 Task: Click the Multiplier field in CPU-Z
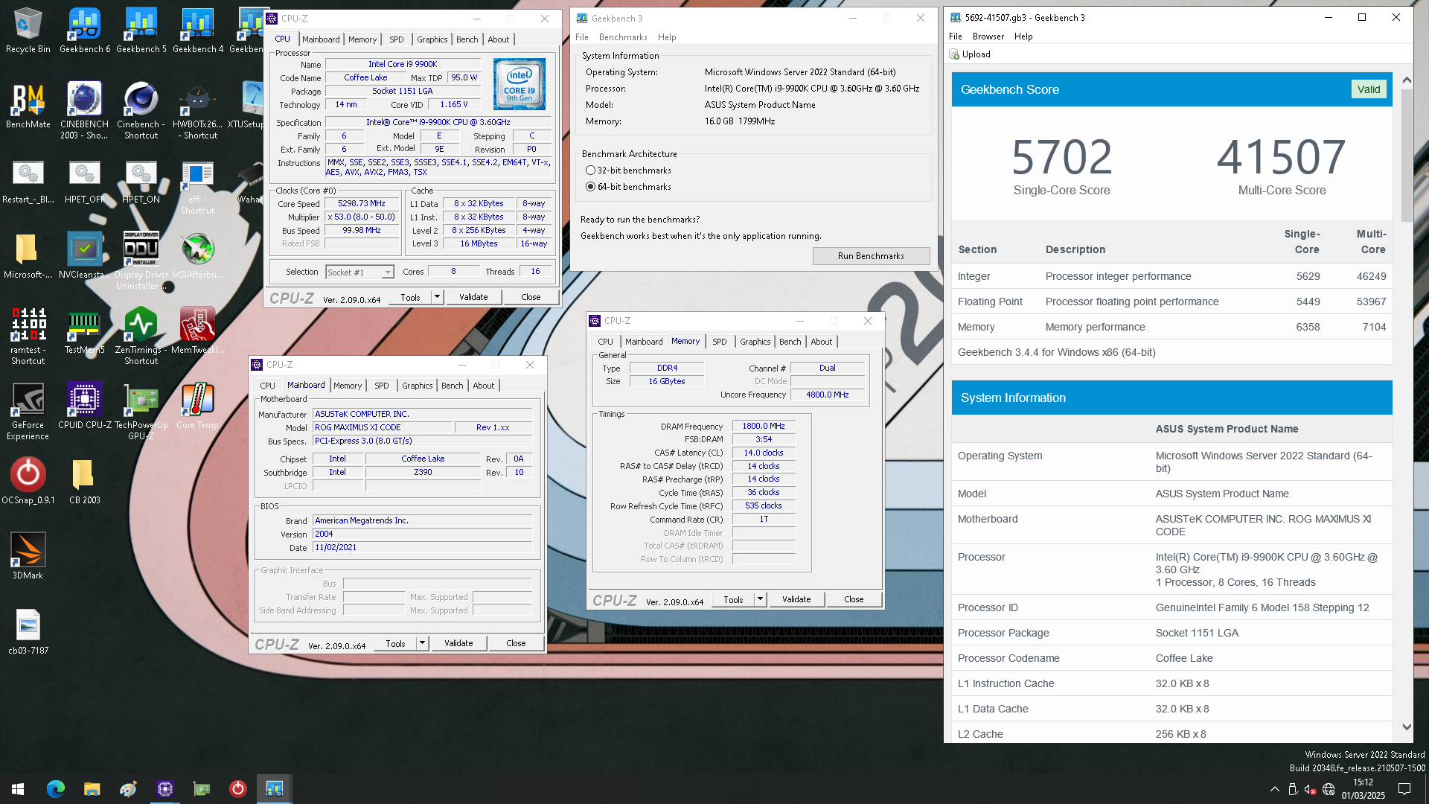(x=362, y=217)
